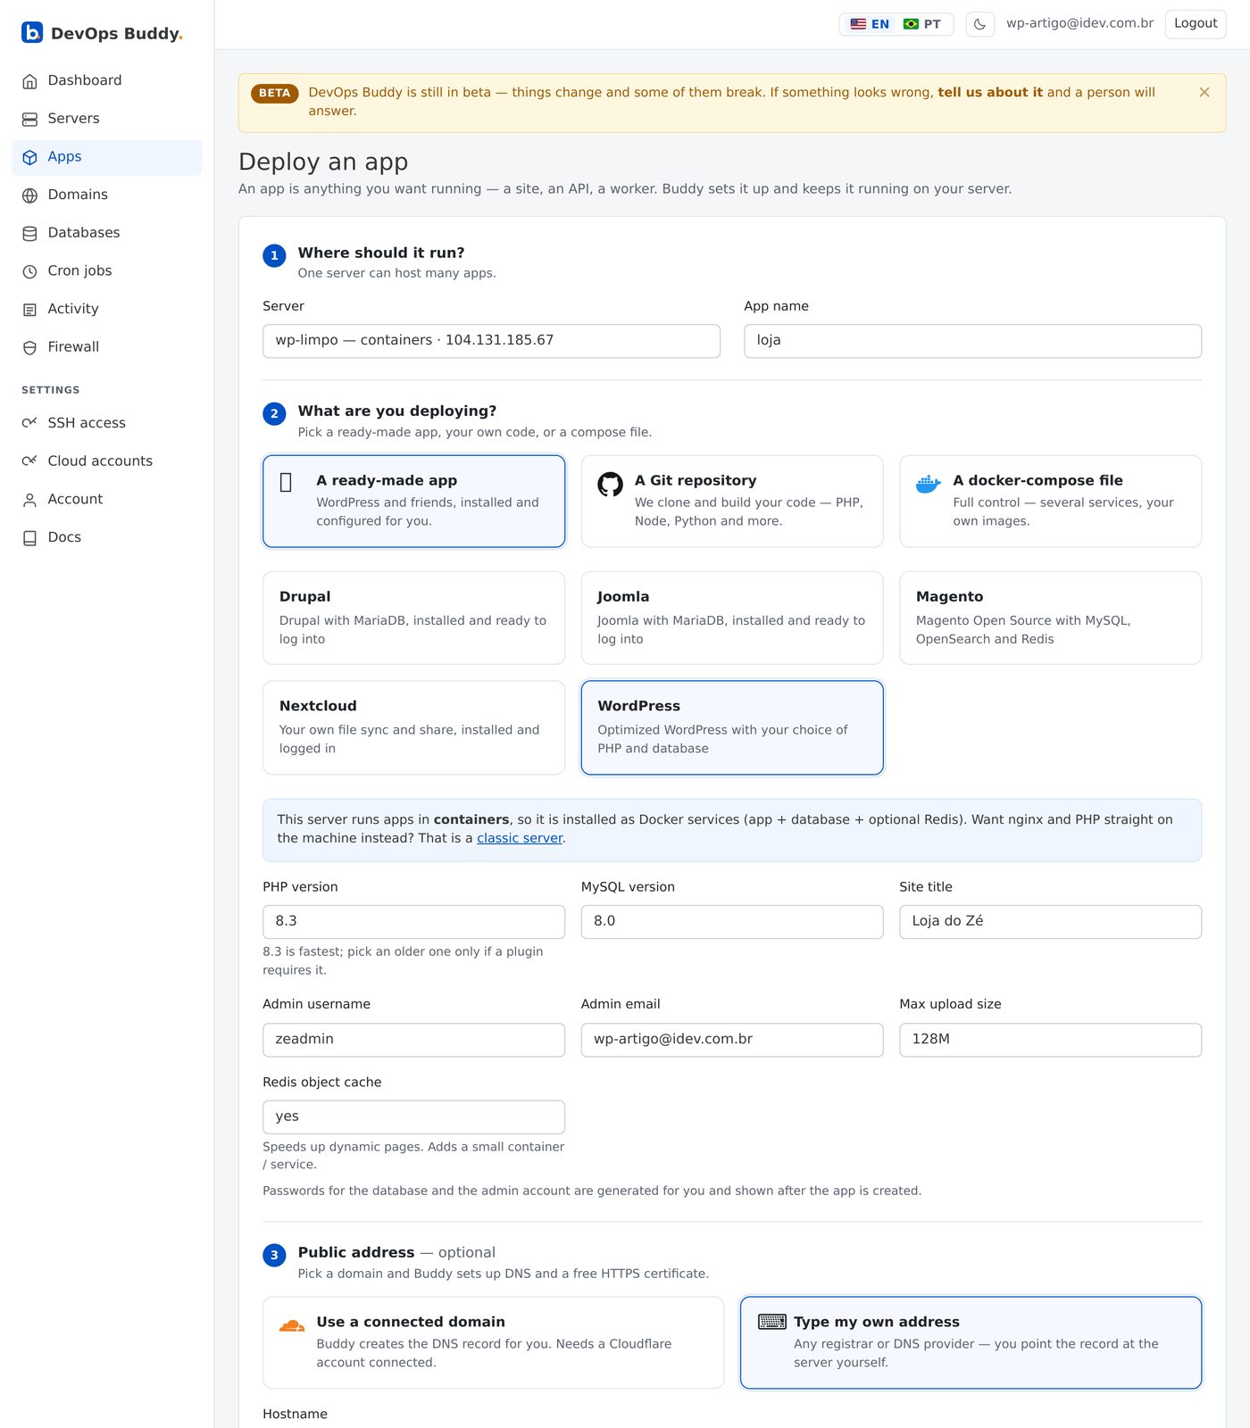Open the Max upload size dropdown
The height and width of the screenshot is (1428, 1250).
(x=1050, y=1040)
